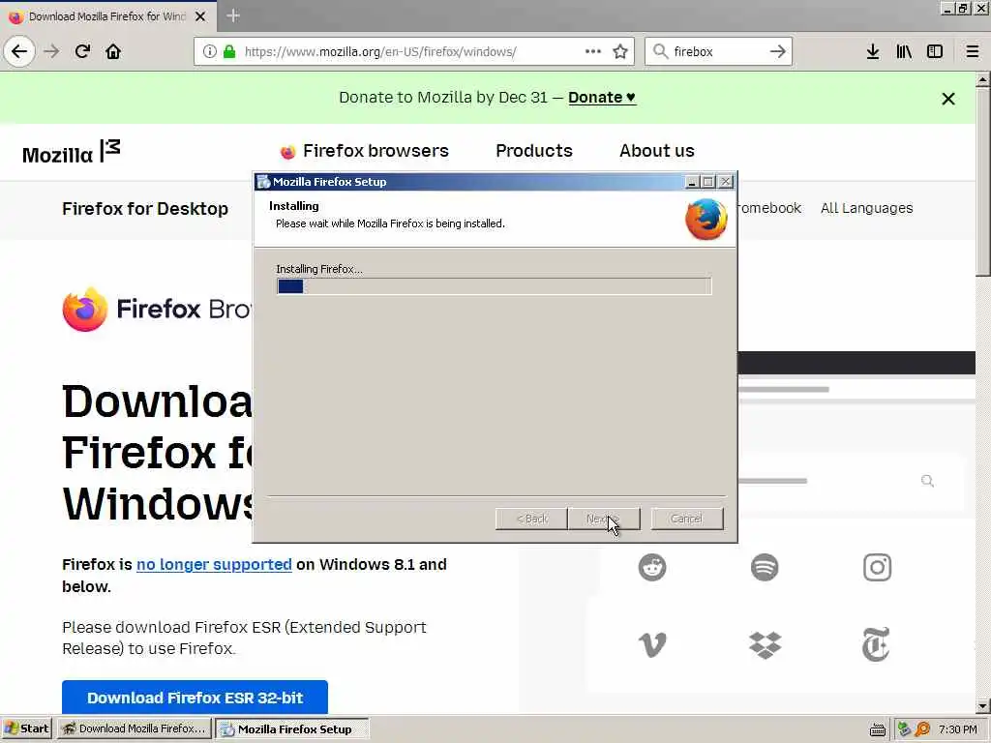Close the Download Mozilla Firefox tab

tap(200, 16)
